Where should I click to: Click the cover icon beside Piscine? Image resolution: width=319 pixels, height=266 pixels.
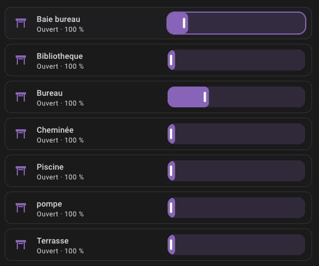coord(21,171)
